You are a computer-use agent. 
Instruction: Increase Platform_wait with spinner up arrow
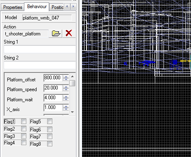click(66, 96)
